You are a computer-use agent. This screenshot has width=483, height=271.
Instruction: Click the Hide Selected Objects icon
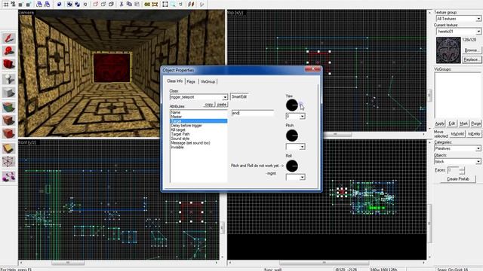tap(96, 4)
